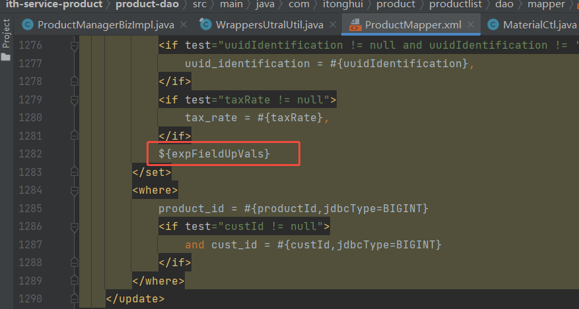Toggle fold end marker at line 1288

[74, 262]
